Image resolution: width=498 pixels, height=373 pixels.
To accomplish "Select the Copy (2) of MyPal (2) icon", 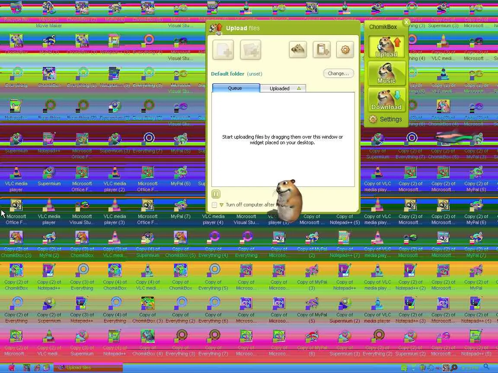I will tap(49, 244).
